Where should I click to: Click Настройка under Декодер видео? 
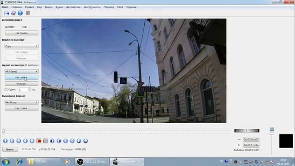(22, 33)
